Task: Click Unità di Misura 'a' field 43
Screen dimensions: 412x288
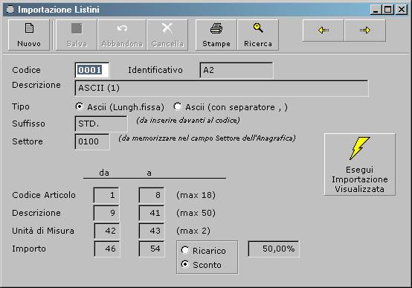Action: [x=152, y=231]
